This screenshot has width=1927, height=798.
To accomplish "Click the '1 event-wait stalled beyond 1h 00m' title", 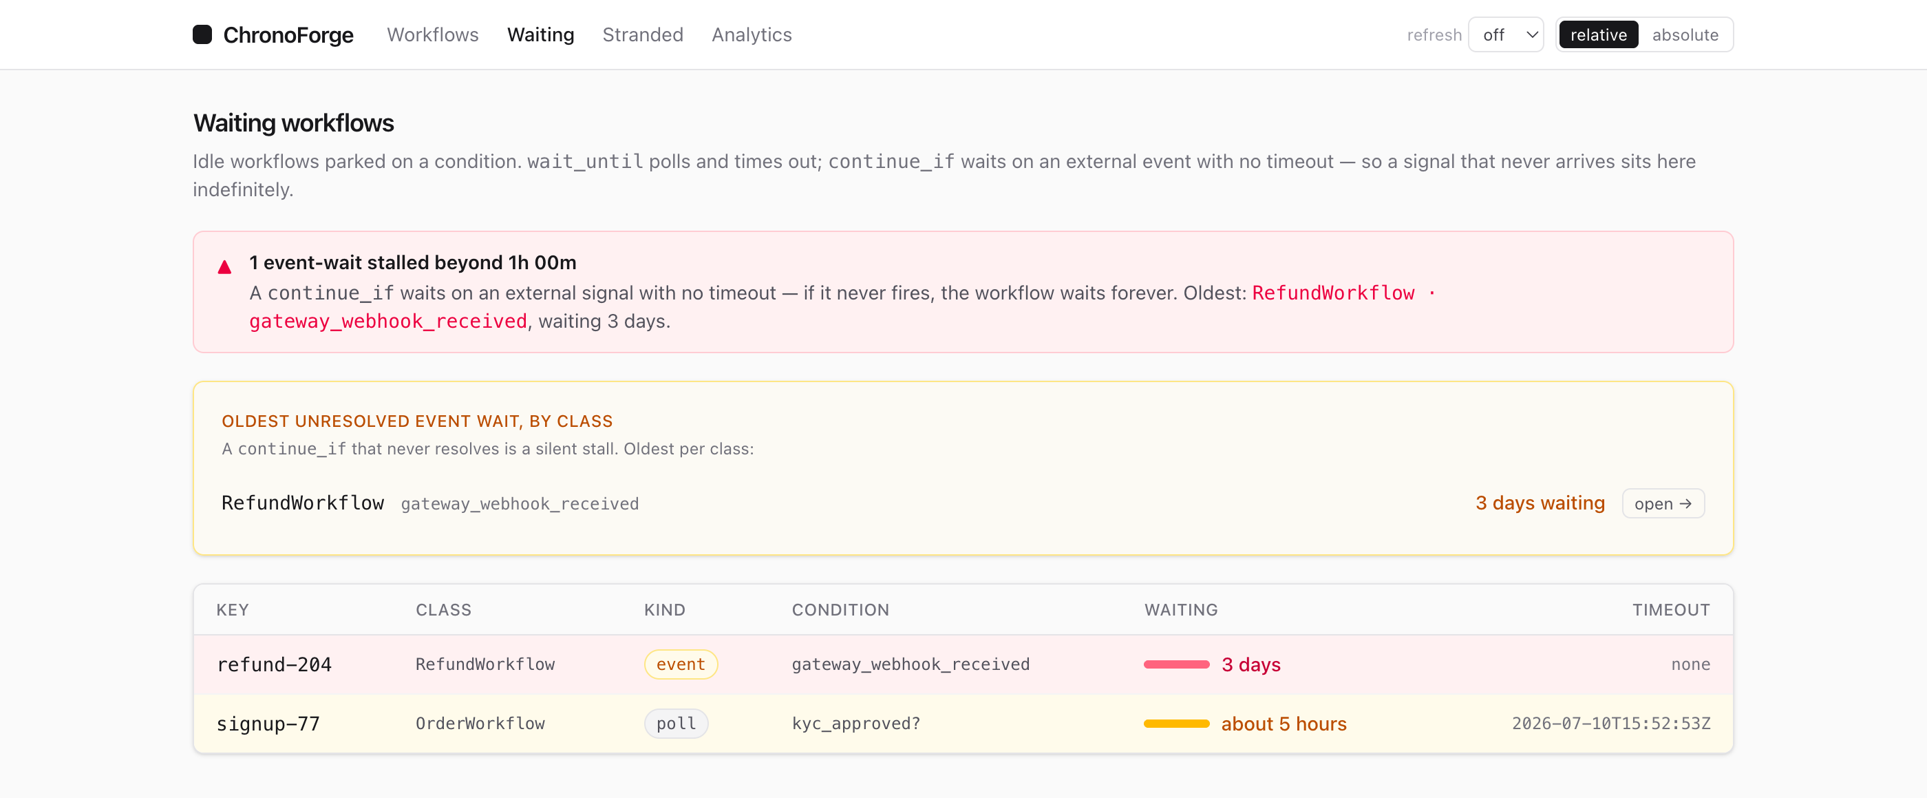I will click(412, 262).
